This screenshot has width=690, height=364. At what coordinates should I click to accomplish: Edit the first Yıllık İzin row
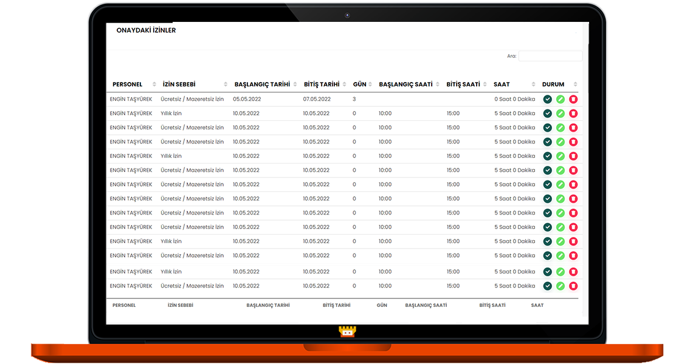[560, 114]
